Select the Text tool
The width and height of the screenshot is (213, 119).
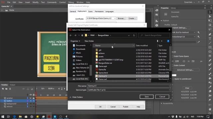point(210,39)
